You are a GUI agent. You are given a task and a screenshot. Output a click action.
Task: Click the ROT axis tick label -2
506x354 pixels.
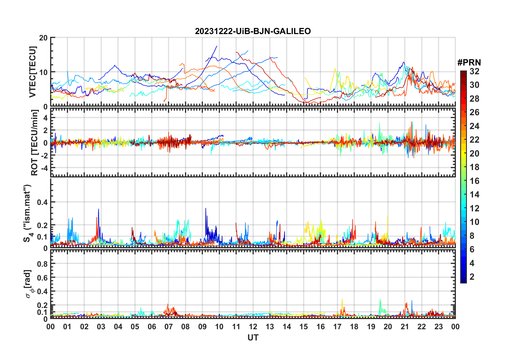click(x=44, y=155)
